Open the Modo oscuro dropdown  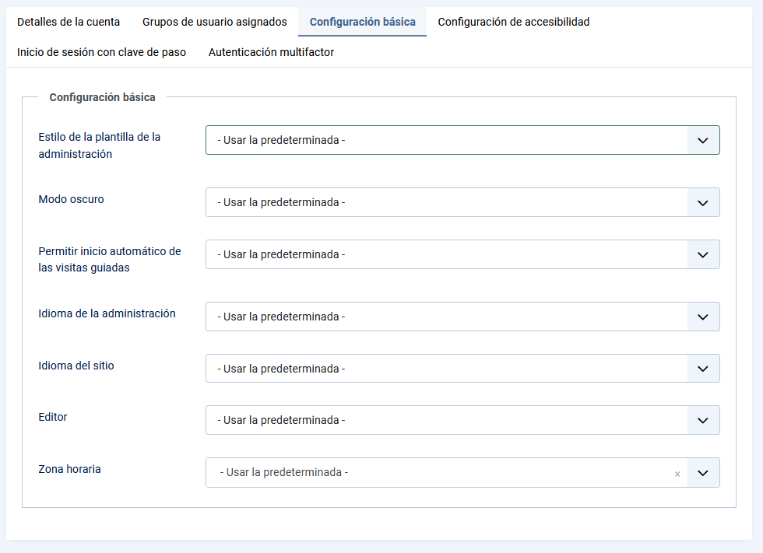tap(462, 202)
